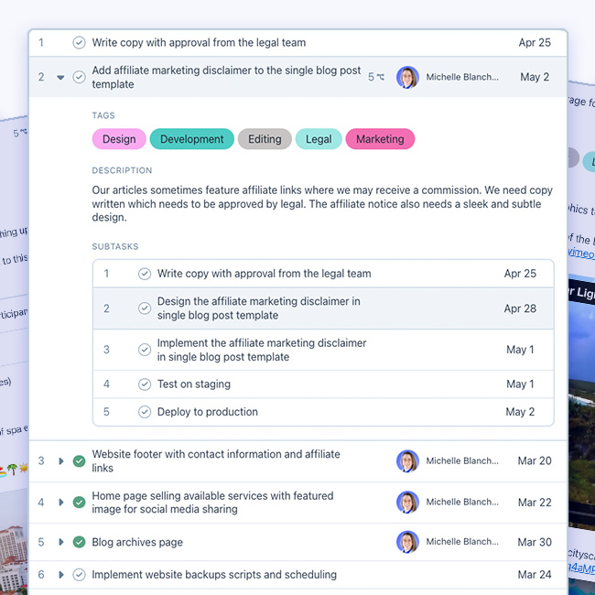Click May 2 date on disclaimer task

tap(535, 77)
